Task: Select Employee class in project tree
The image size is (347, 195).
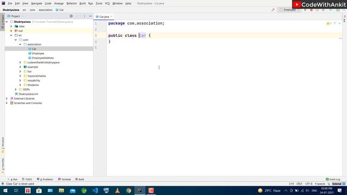Action: [38, 54]
